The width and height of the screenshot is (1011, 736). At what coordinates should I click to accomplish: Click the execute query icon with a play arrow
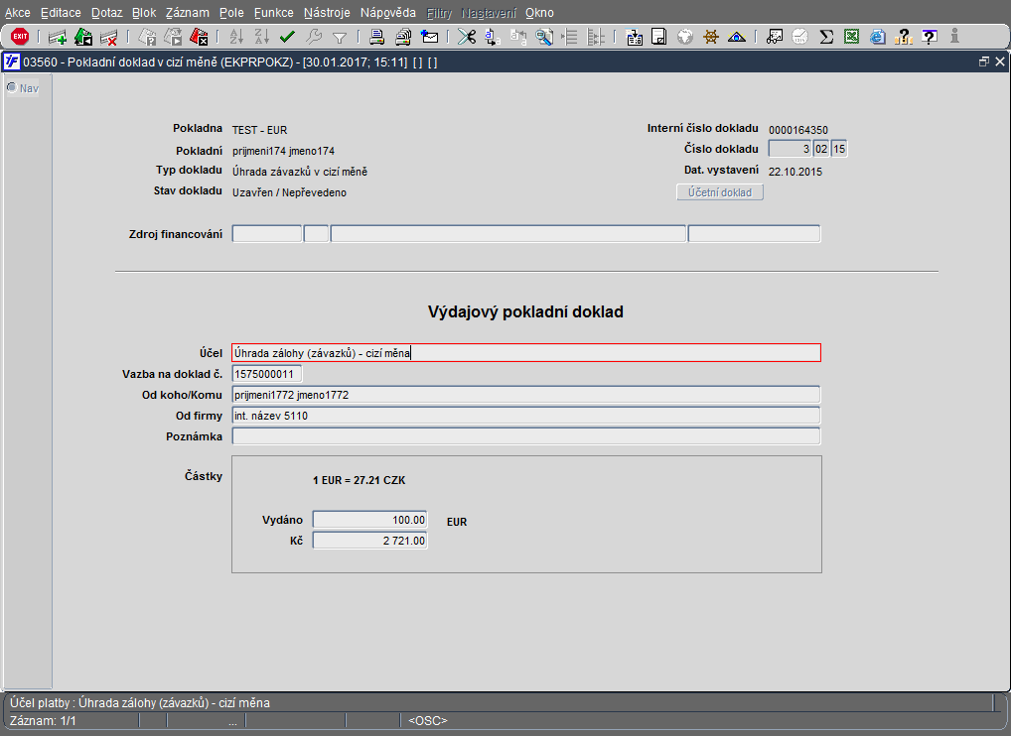173,38
